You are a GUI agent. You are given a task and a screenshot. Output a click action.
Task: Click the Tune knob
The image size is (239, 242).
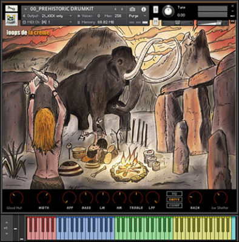[168, 11]
